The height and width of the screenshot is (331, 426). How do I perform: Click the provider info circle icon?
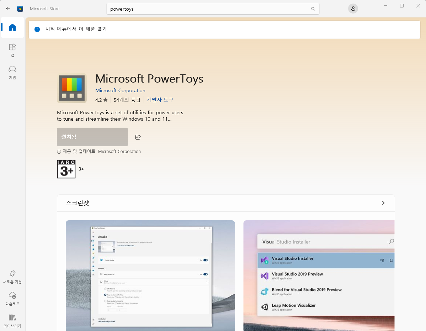coord(59,152)
